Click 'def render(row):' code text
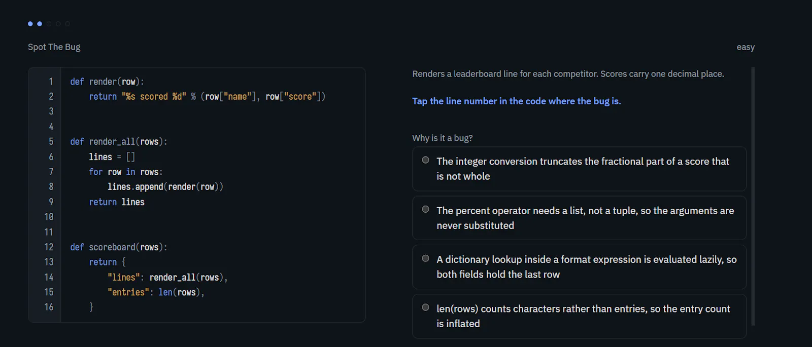 click(107, 82)
